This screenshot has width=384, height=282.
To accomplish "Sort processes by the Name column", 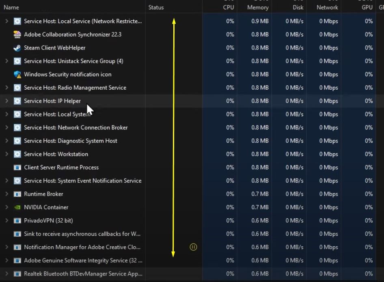I will coord(11,8).
